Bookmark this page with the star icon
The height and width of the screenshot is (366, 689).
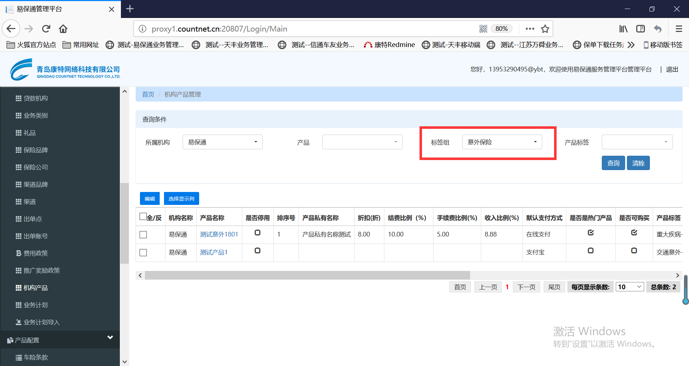click(545, 29)
